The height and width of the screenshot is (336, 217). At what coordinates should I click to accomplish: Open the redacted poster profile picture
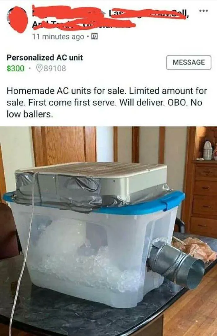[18, 19]
